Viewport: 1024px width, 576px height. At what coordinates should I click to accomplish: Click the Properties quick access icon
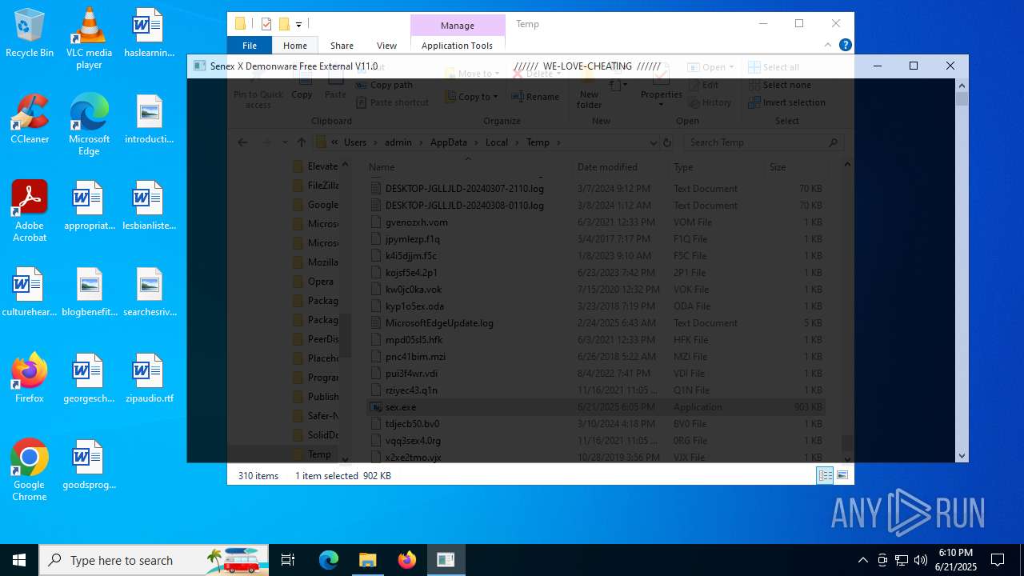pos(266,24)
